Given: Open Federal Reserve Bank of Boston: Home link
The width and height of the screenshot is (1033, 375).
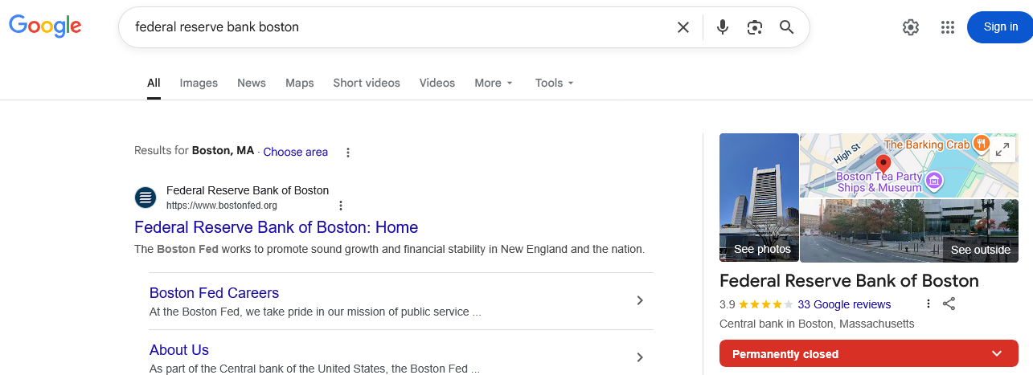Looking at the screenshot, I should (x=276, y=227).
